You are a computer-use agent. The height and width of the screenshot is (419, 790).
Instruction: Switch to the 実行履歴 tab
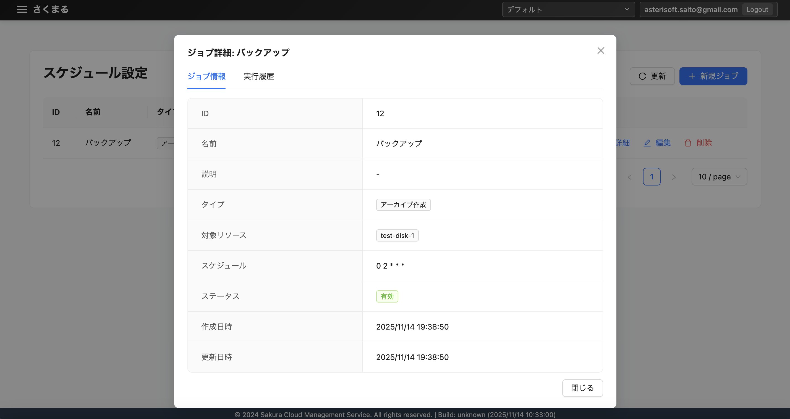coord(258,76)
